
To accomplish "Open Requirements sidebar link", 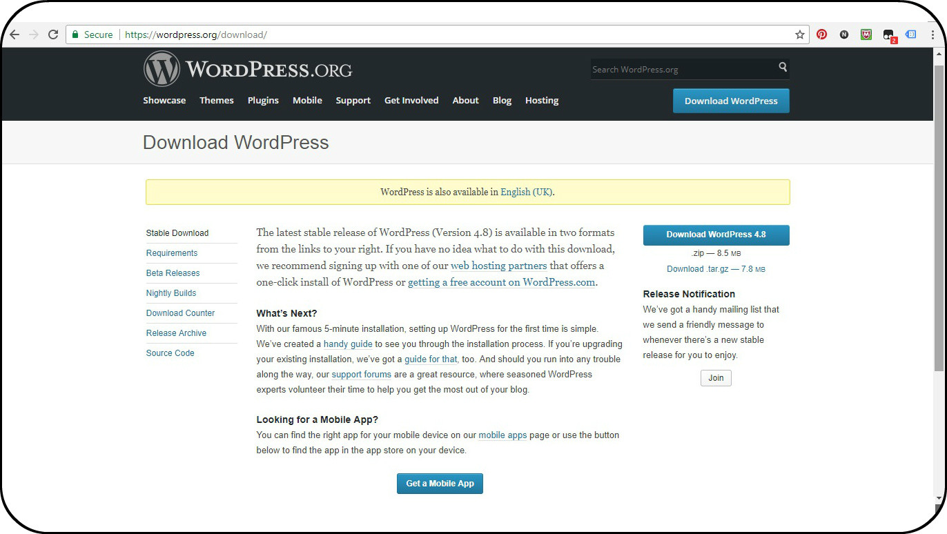I will click(x=172, y=253).
